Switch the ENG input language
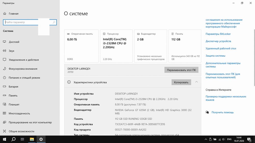This screenshot has height=143, width=255. click(x=229, y=139)
